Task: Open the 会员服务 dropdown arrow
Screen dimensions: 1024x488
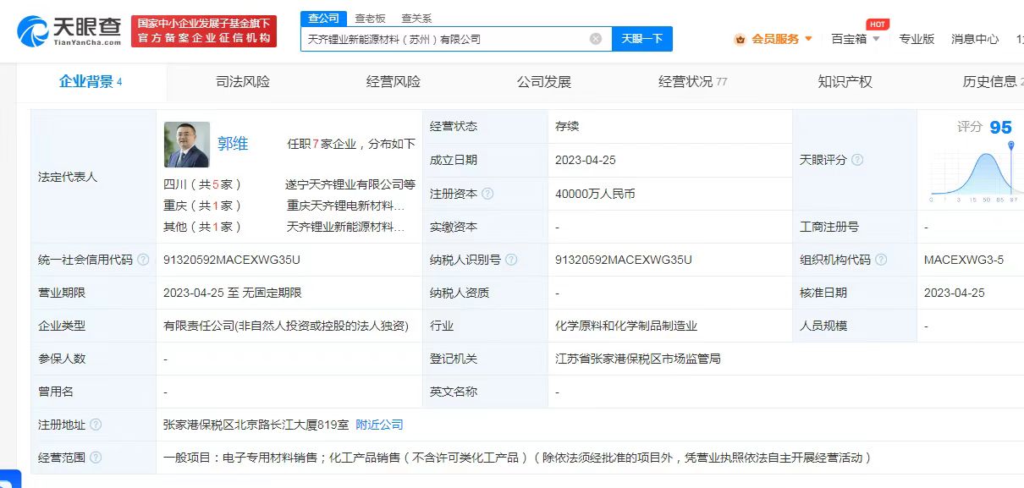Action: coord(808,39)
